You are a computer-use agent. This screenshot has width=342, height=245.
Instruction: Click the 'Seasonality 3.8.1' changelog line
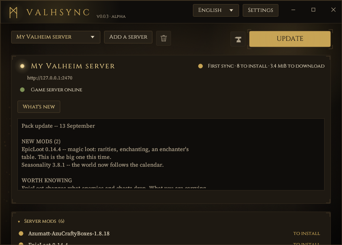click(x=93, y=165)
